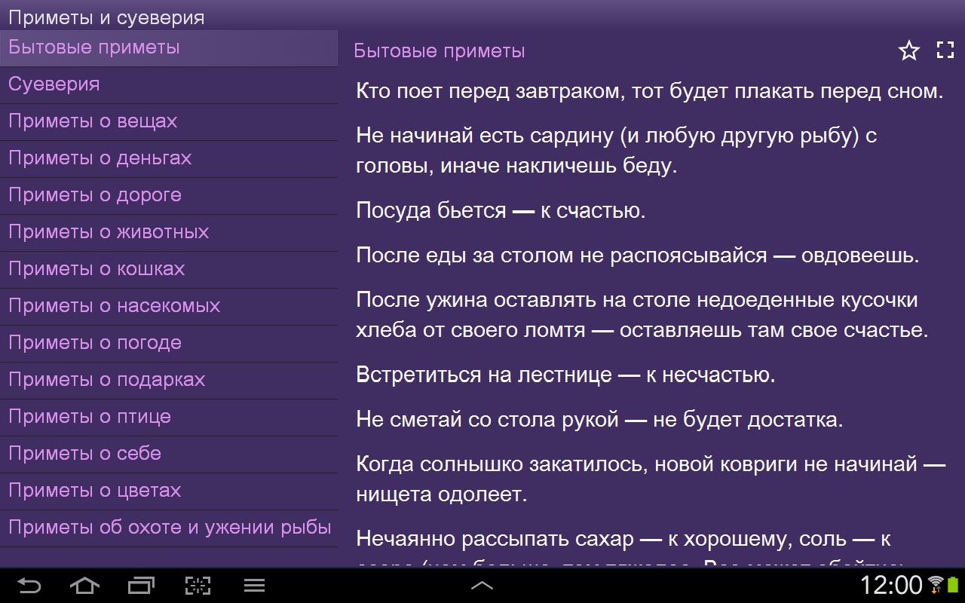This screenshot has width=965, height=603.
Task: Open Суеверия category
Action: (169, 84)
